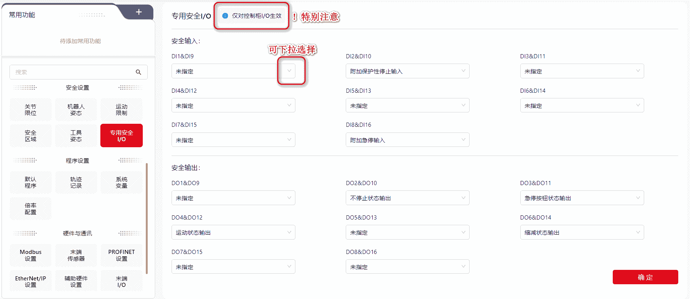690x299 pixels.
Task: Select the 专用安全I/O menu item
Action: click(x=121, y=135)
